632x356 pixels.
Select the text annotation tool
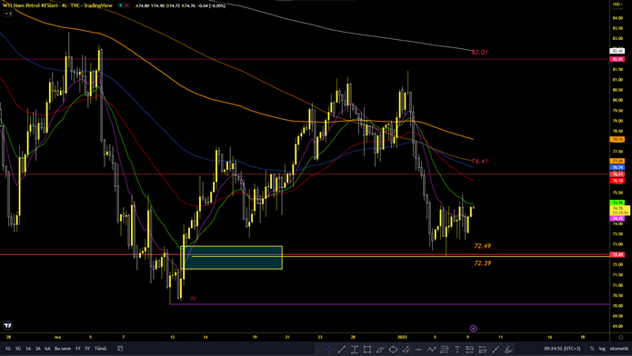(x=457, y=349)
